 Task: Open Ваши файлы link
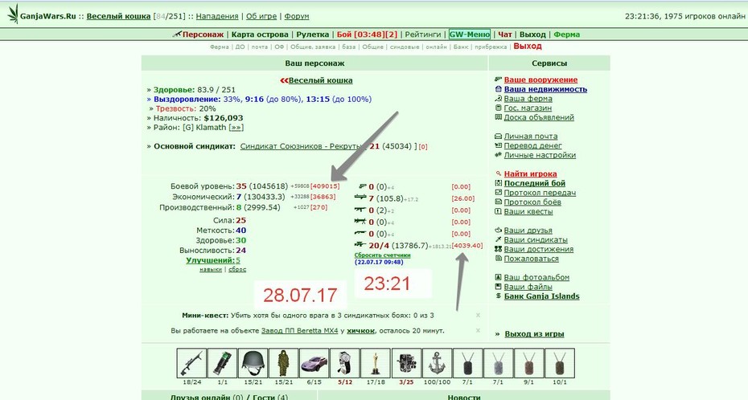(x=528, y=287)
